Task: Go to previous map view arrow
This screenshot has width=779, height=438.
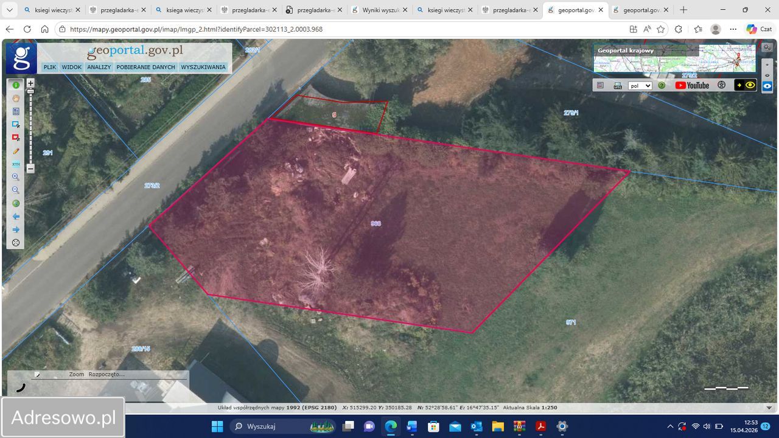Action: 16,217
